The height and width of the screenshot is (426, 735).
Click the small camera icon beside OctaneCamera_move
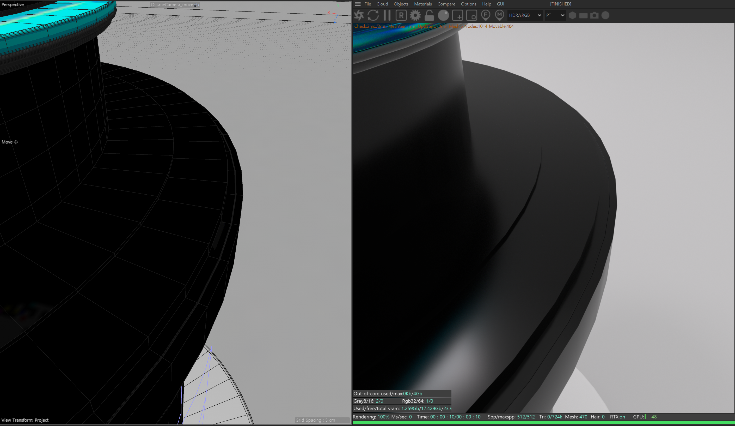tap(197, 5)
